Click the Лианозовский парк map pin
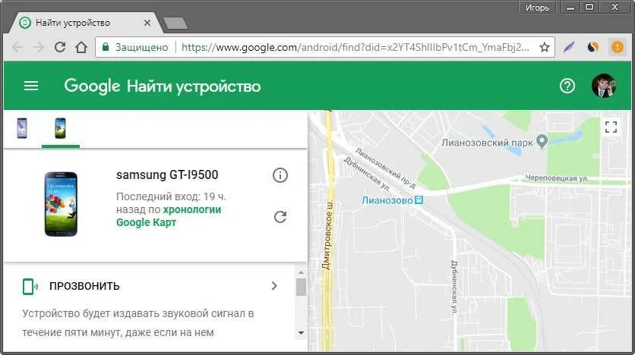 (x=542, y=140)
